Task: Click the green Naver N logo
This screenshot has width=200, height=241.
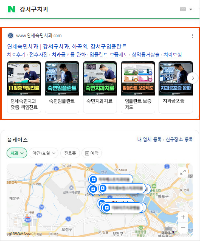Action: tap(12, 9)
